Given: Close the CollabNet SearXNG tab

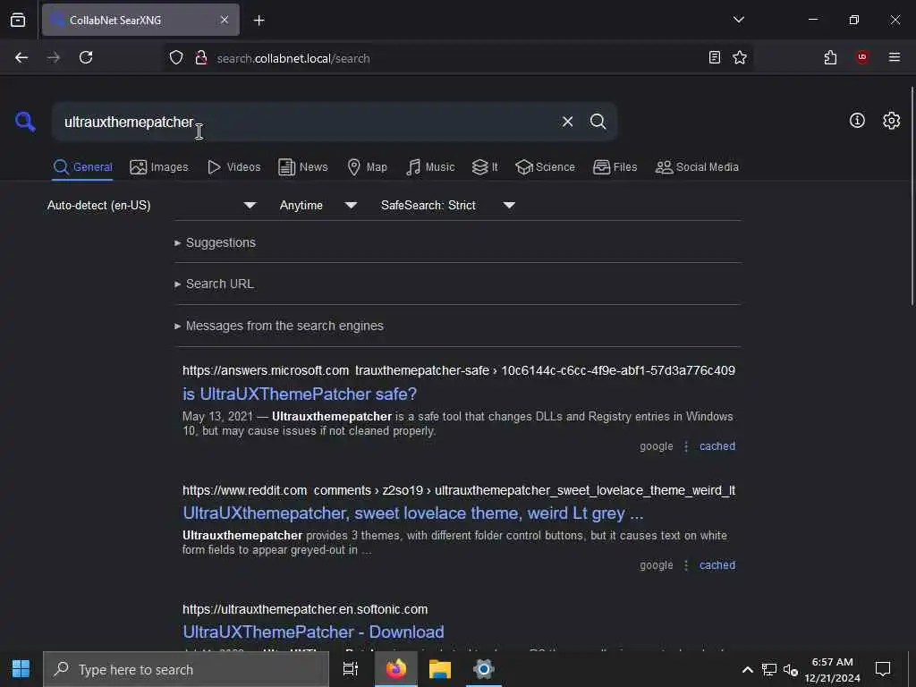Looking at the screenshot, I should click(225, 20).
